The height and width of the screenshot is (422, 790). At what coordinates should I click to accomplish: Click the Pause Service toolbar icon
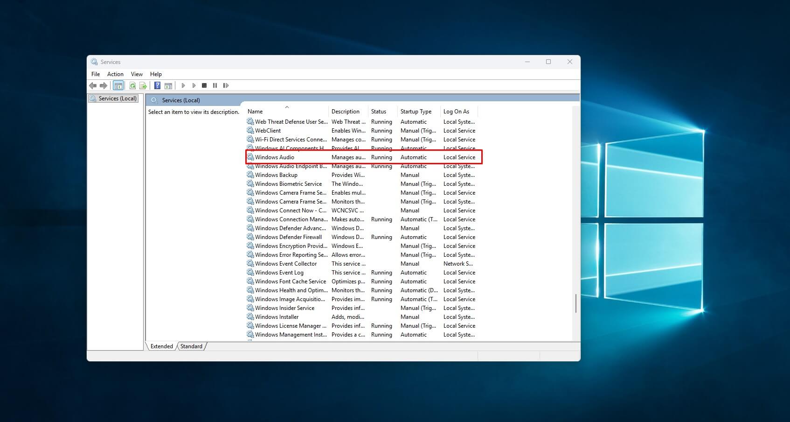[215, 85]
